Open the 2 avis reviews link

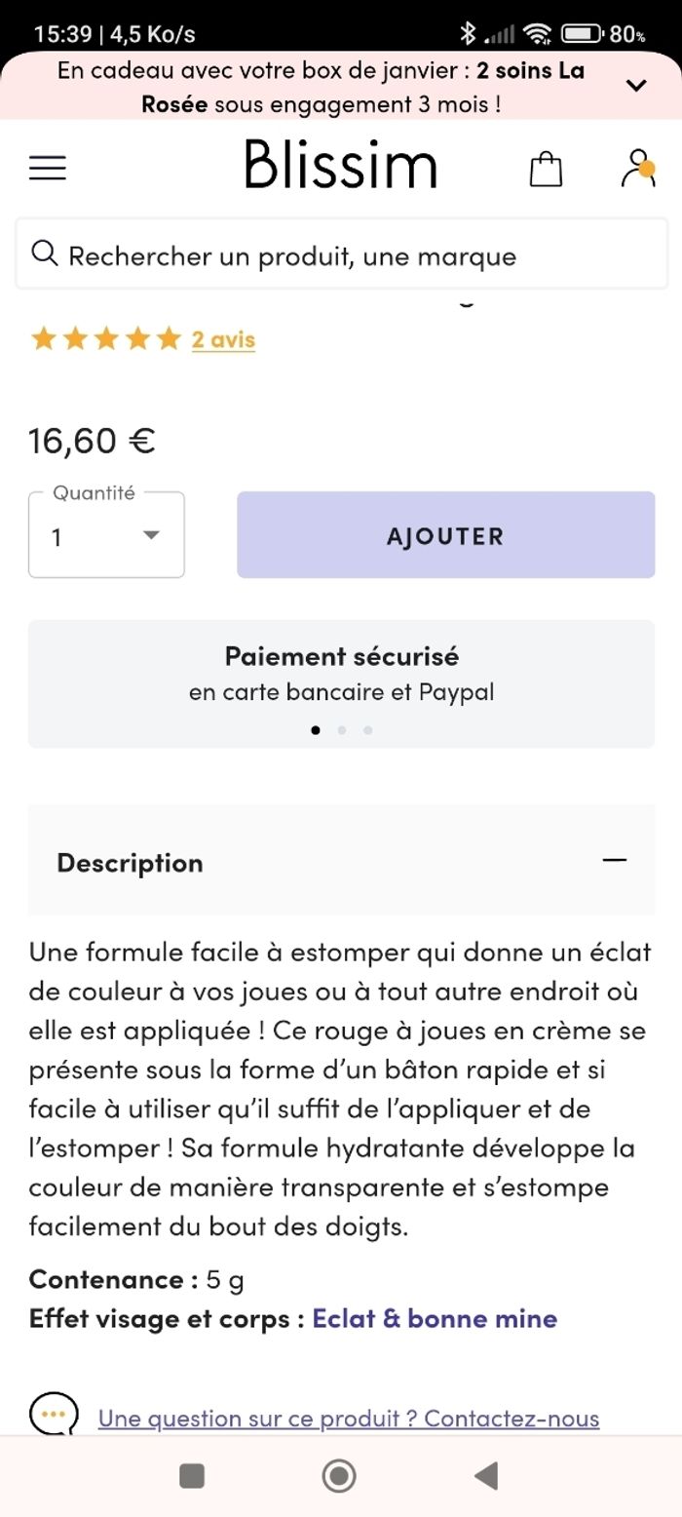click(223, 339)
